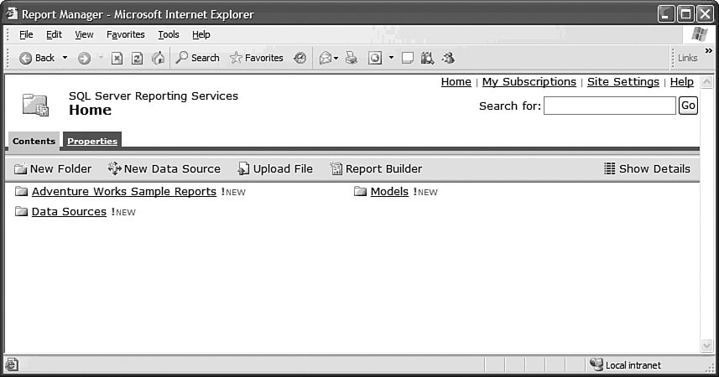719x377 pixels.
Task: Click the Links toolbar label
Action: [687, 58]
